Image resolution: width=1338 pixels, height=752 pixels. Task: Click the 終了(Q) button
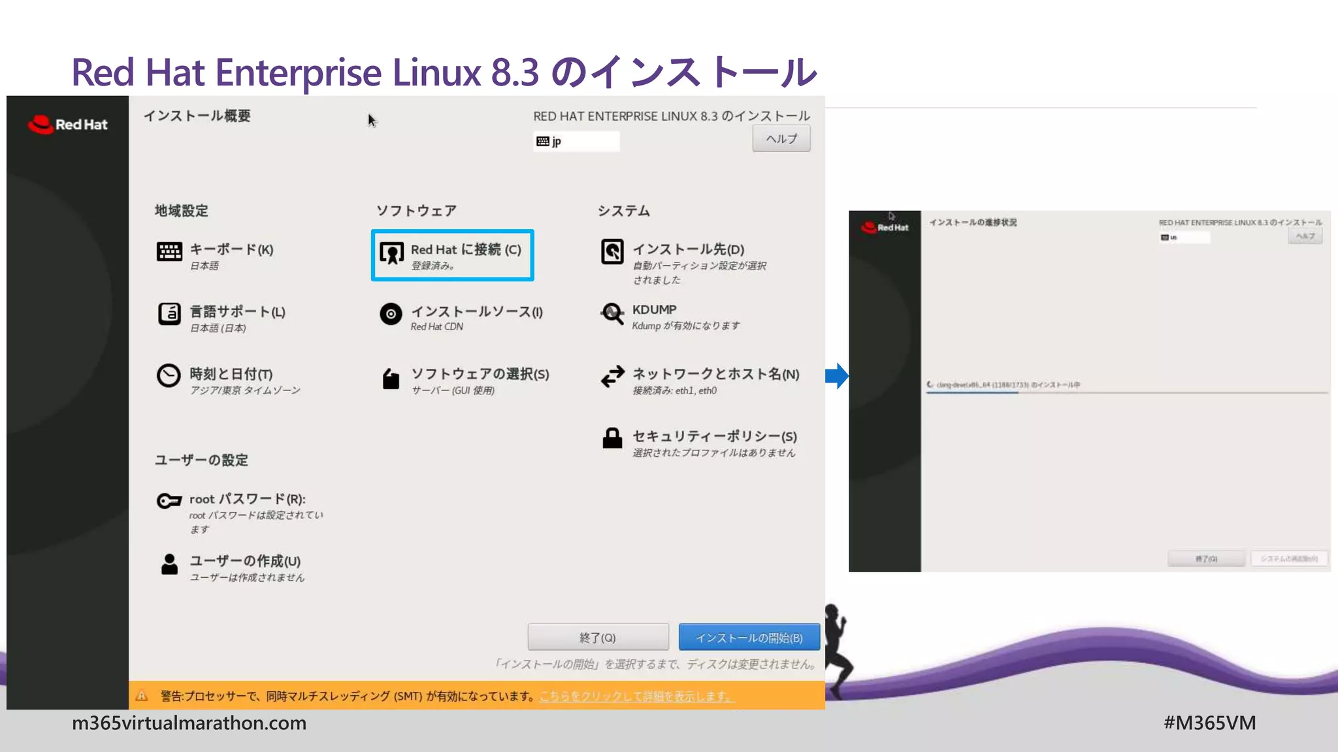pyautogui.click(x=598, y=637)
